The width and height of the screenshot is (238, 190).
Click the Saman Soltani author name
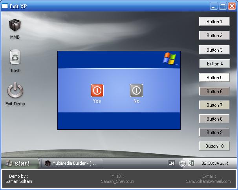click(19, 181)
